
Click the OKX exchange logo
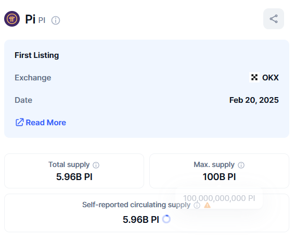[x=254, y=77]
